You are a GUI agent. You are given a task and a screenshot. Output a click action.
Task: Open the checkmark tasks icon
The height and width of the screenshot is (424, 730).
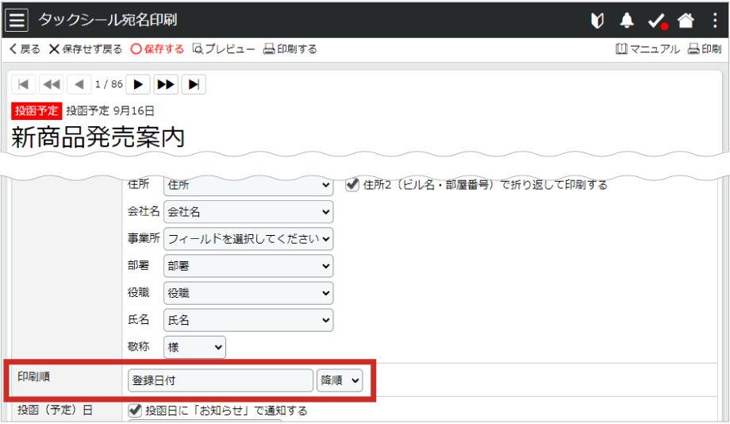[x=657, y=21]
